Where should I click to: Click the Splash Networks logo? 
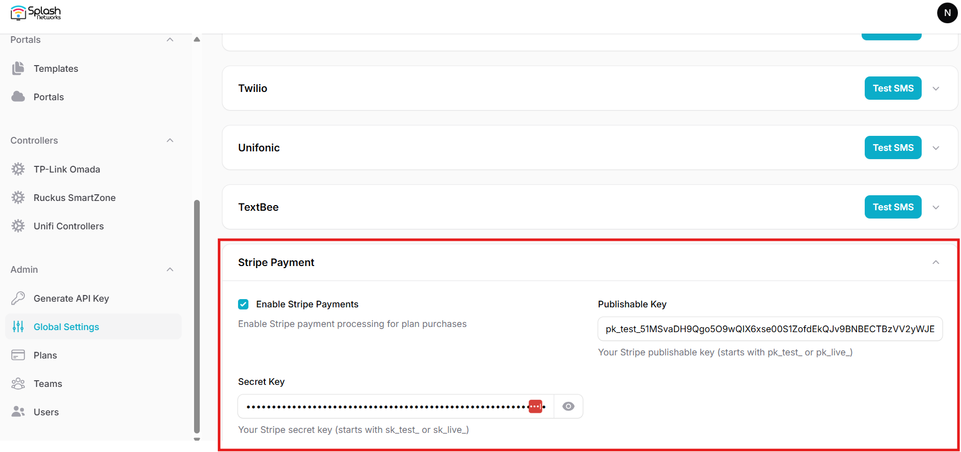36,13
